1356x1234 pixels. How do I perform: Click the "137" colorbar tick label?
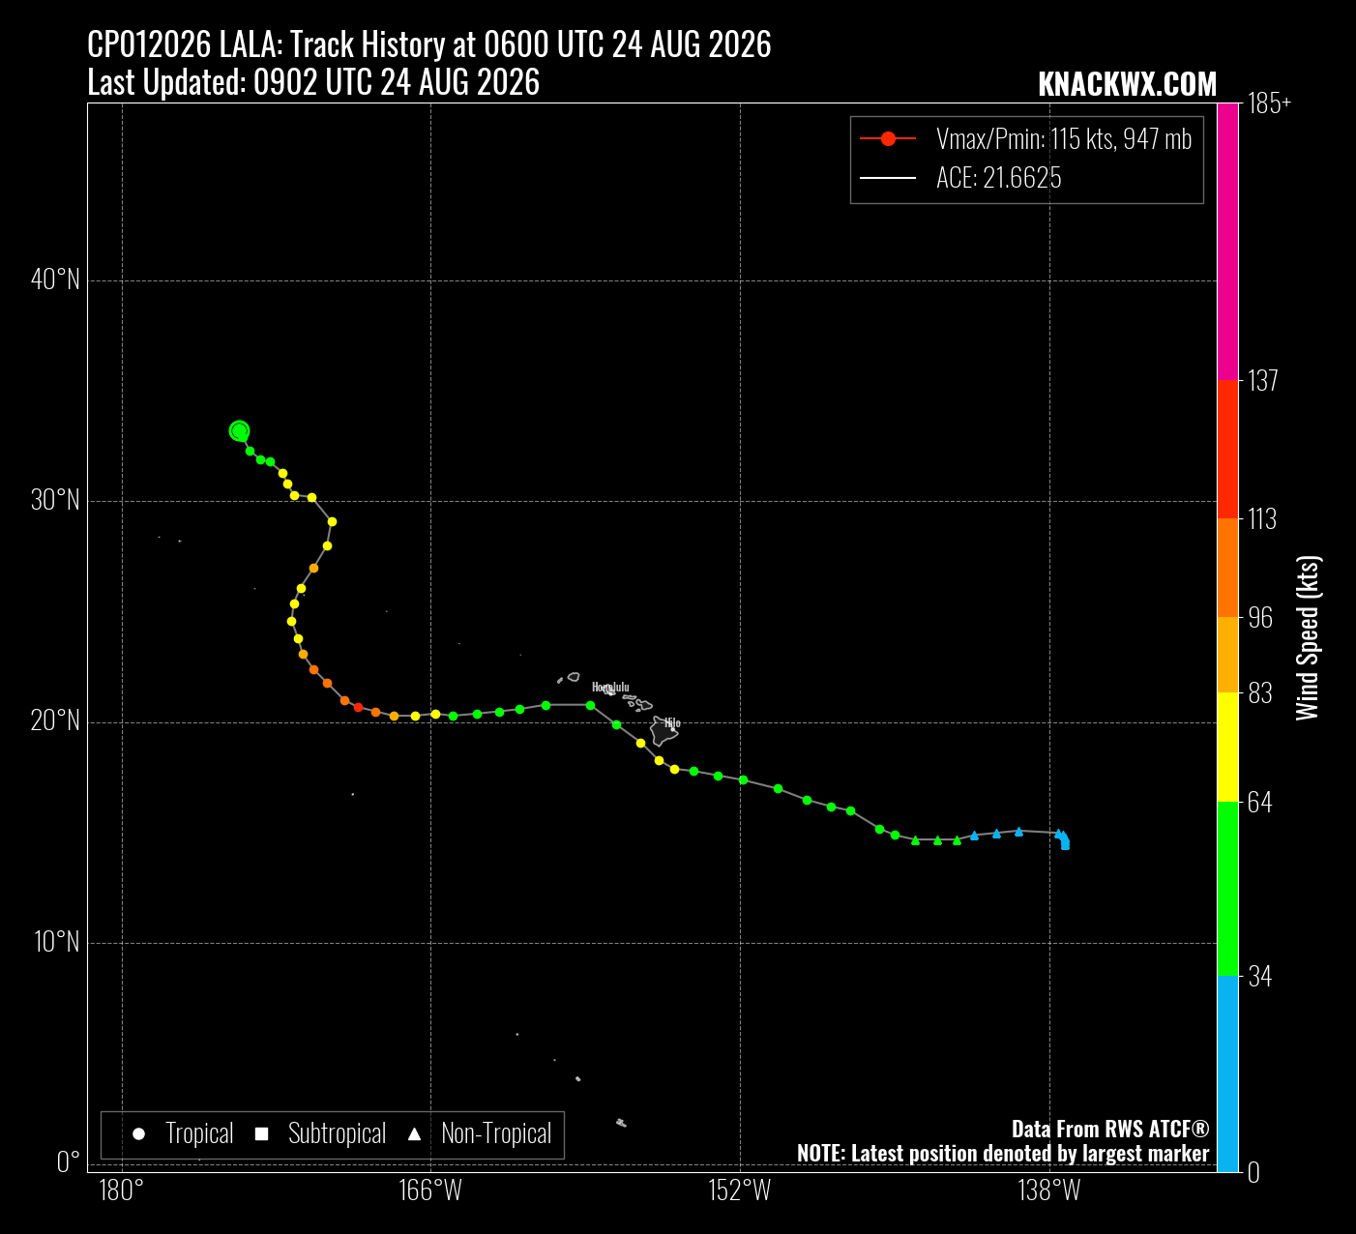(x=1263, y=380)
